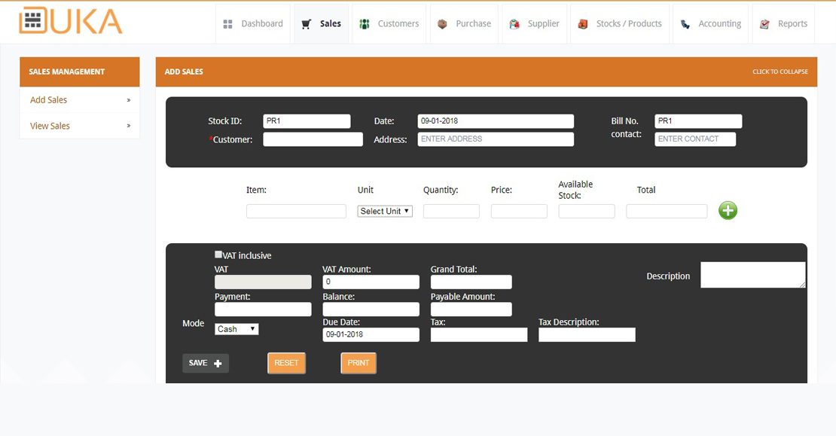Click the Available Stock field

pyautogui.click(x=587, y=211)
